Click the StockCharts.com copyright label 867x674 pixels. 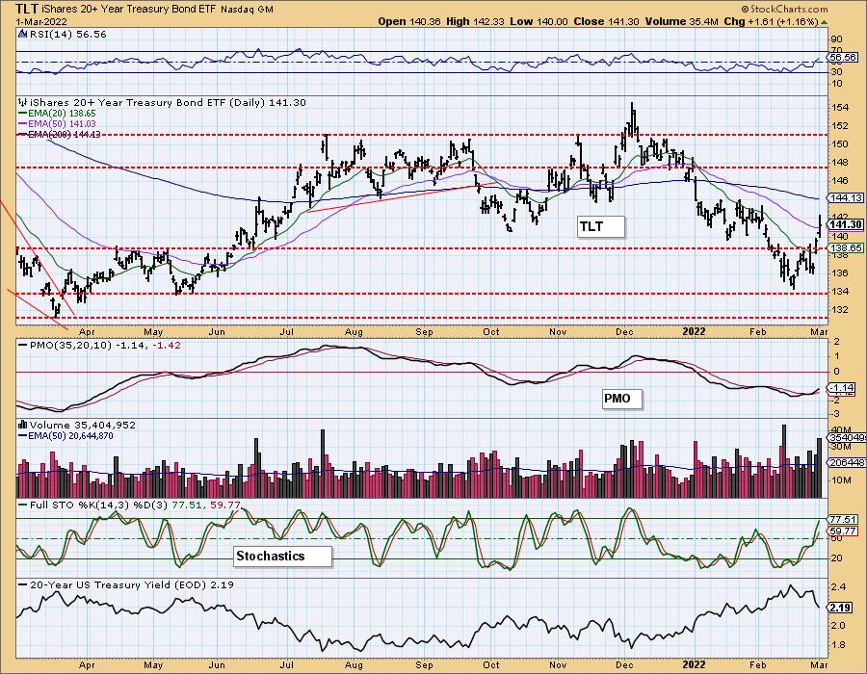[784, 9]
